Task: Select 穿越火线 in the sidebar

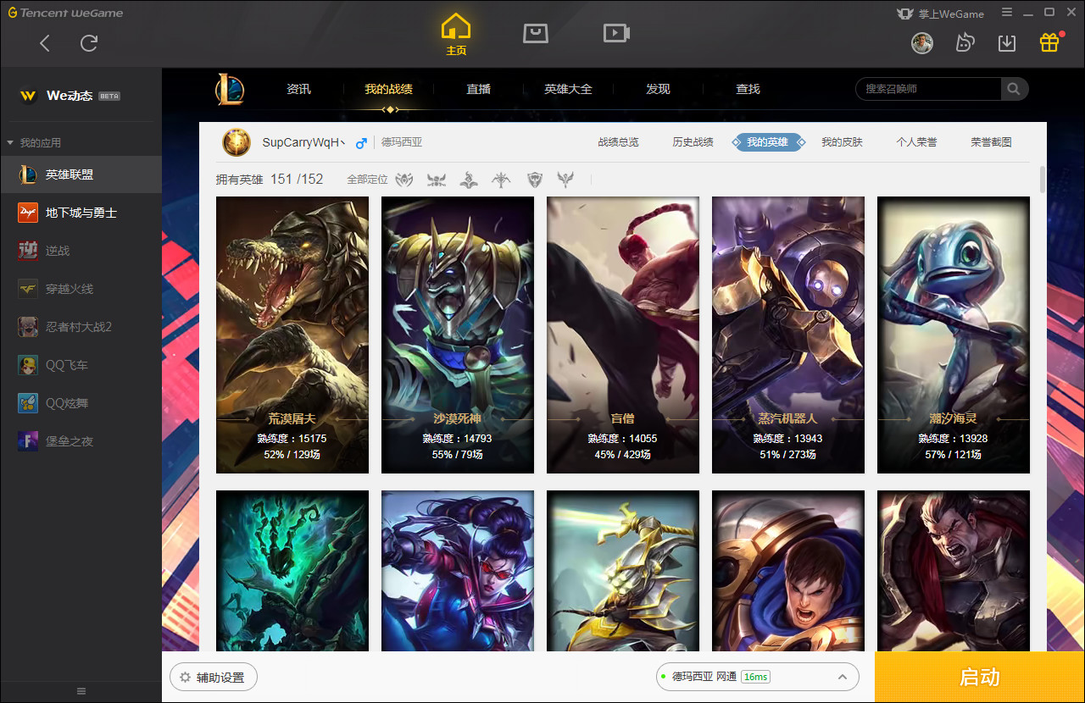Action: click(81, 289)
